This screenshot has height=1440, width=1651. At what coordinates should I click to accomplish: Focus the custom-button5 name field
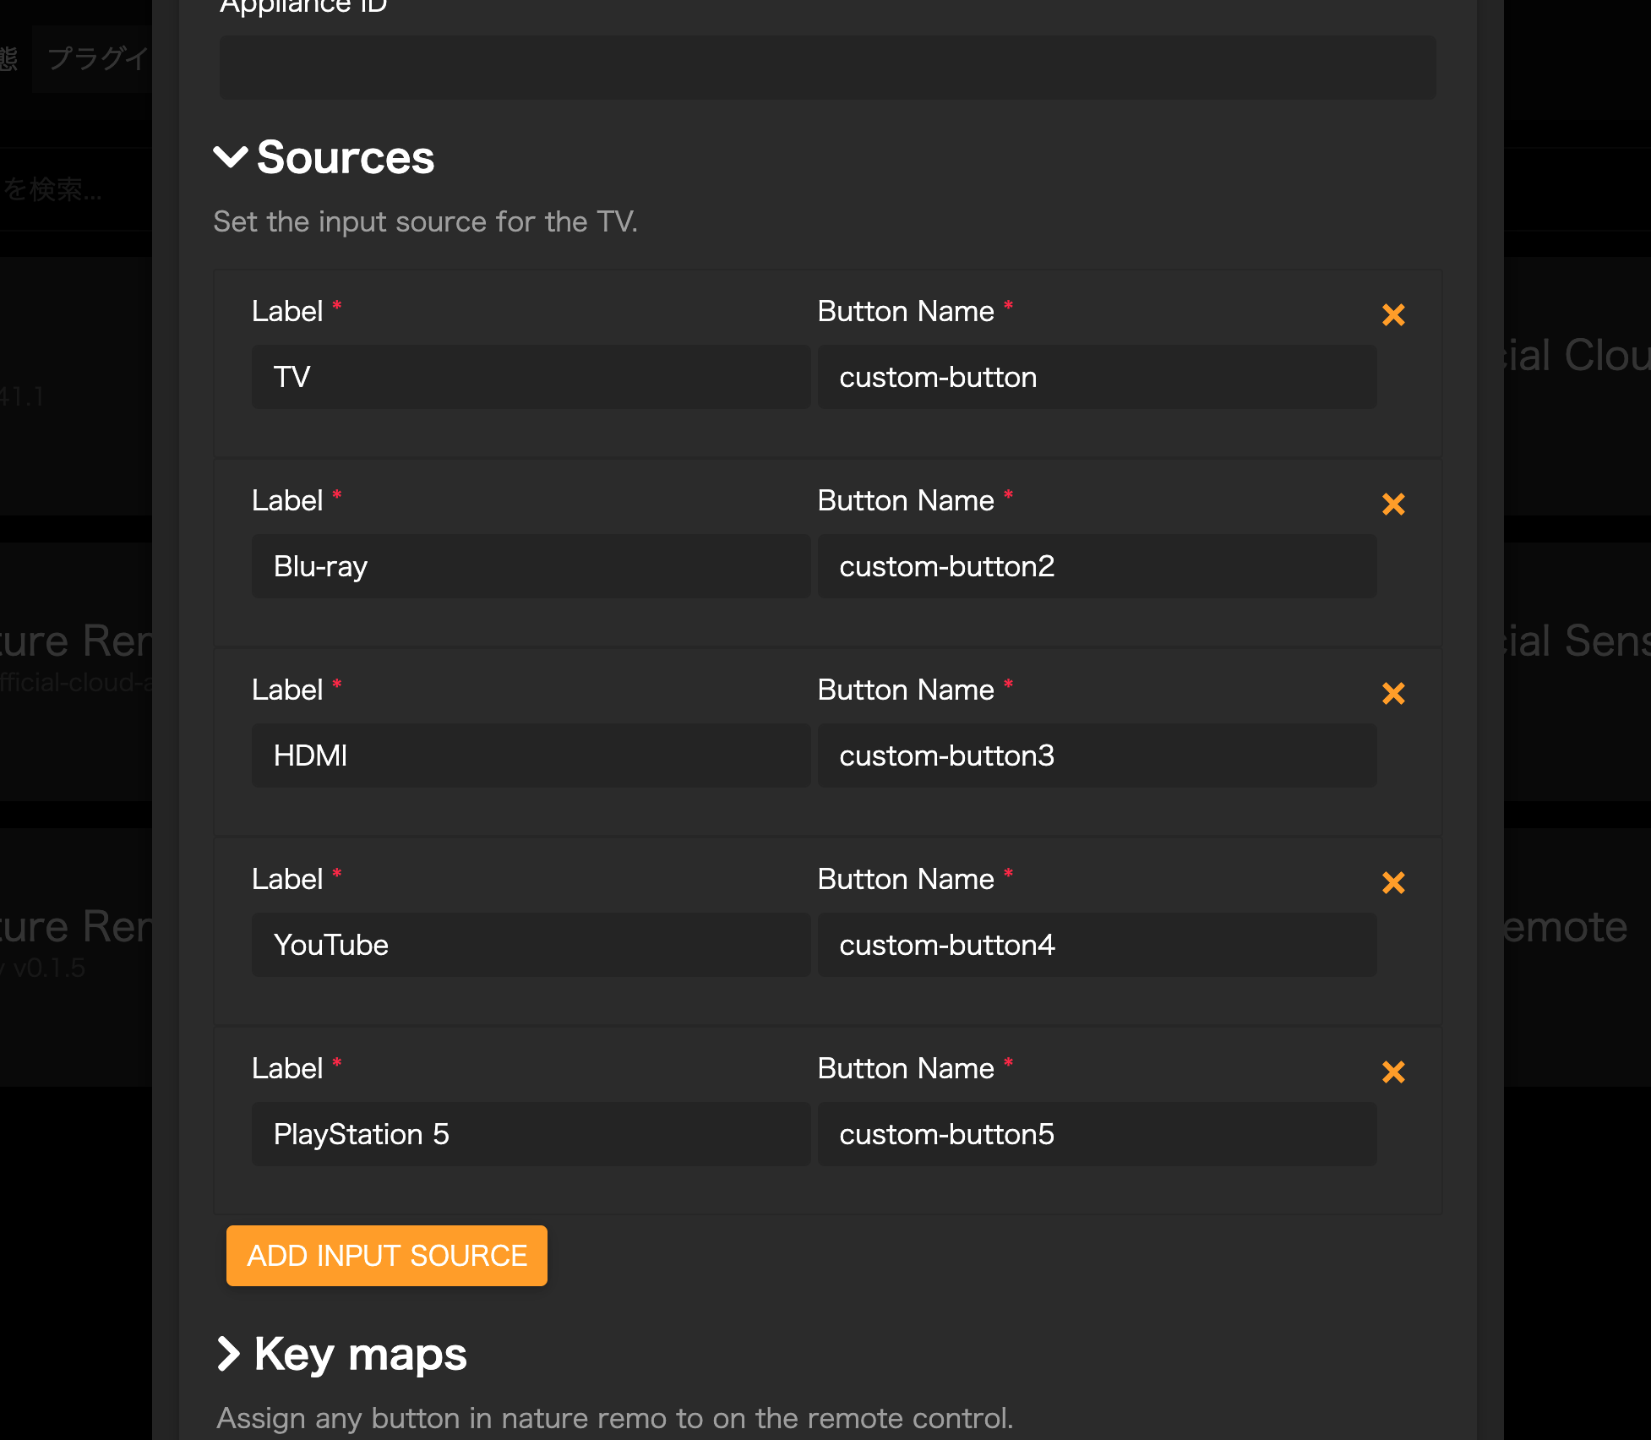tap(1098, 1134)
